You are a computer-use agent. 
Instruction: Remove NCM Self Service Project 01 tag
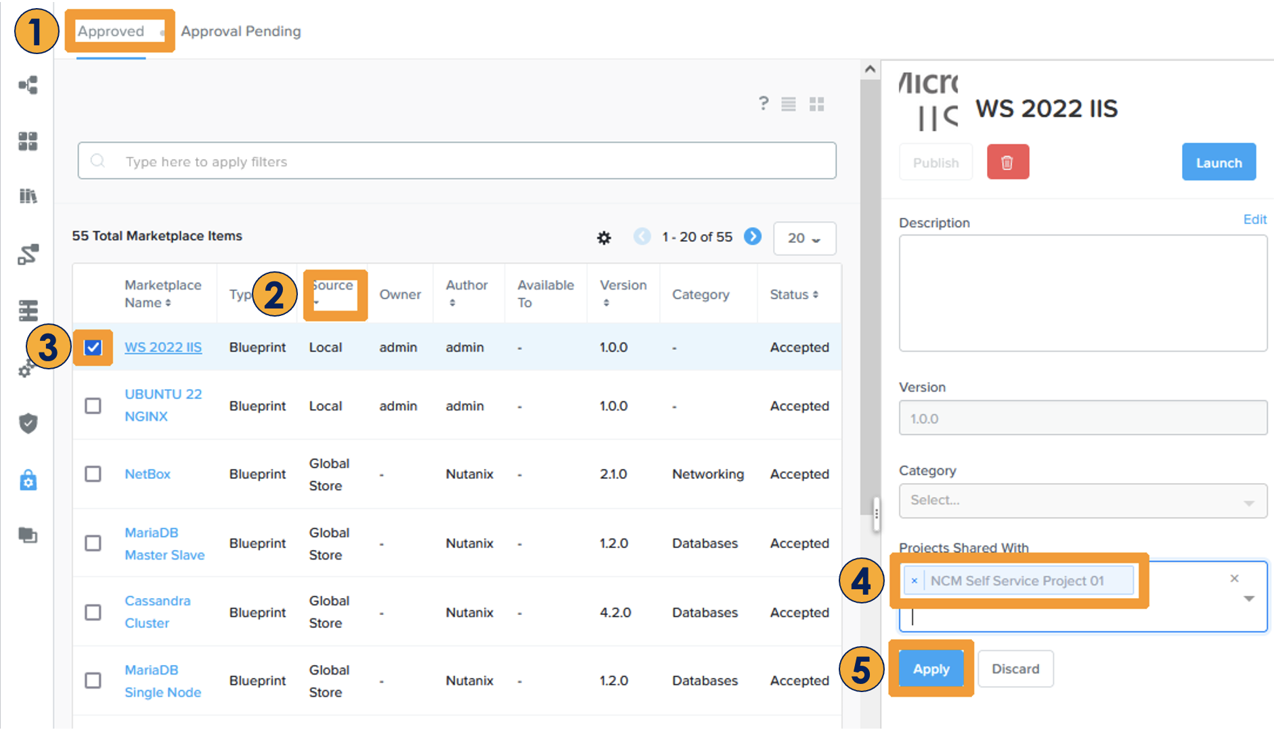915,581
